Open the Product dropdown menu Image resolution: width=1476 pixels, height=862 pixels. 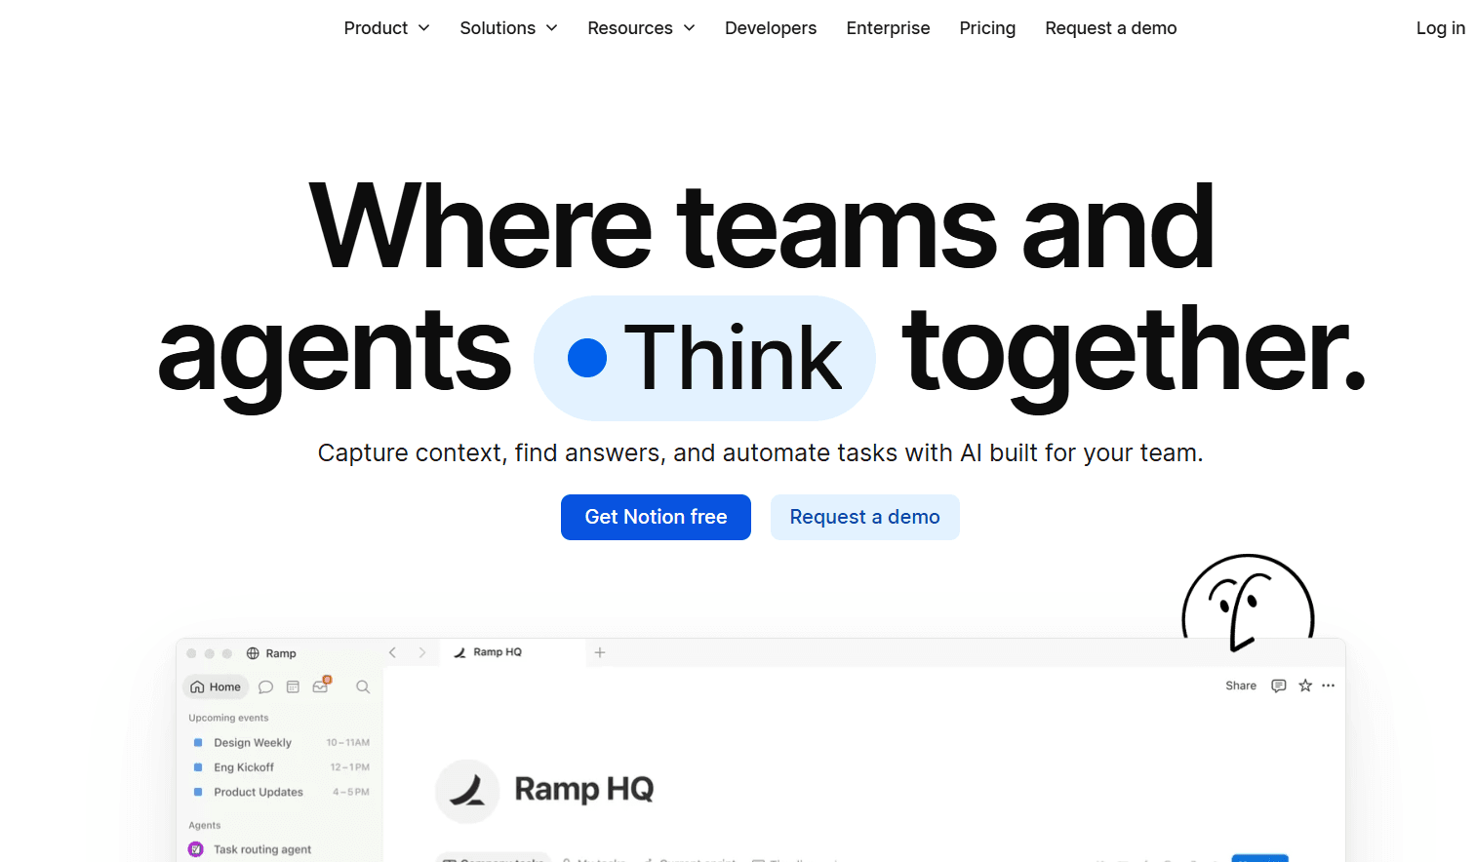(x=386, y=28)
